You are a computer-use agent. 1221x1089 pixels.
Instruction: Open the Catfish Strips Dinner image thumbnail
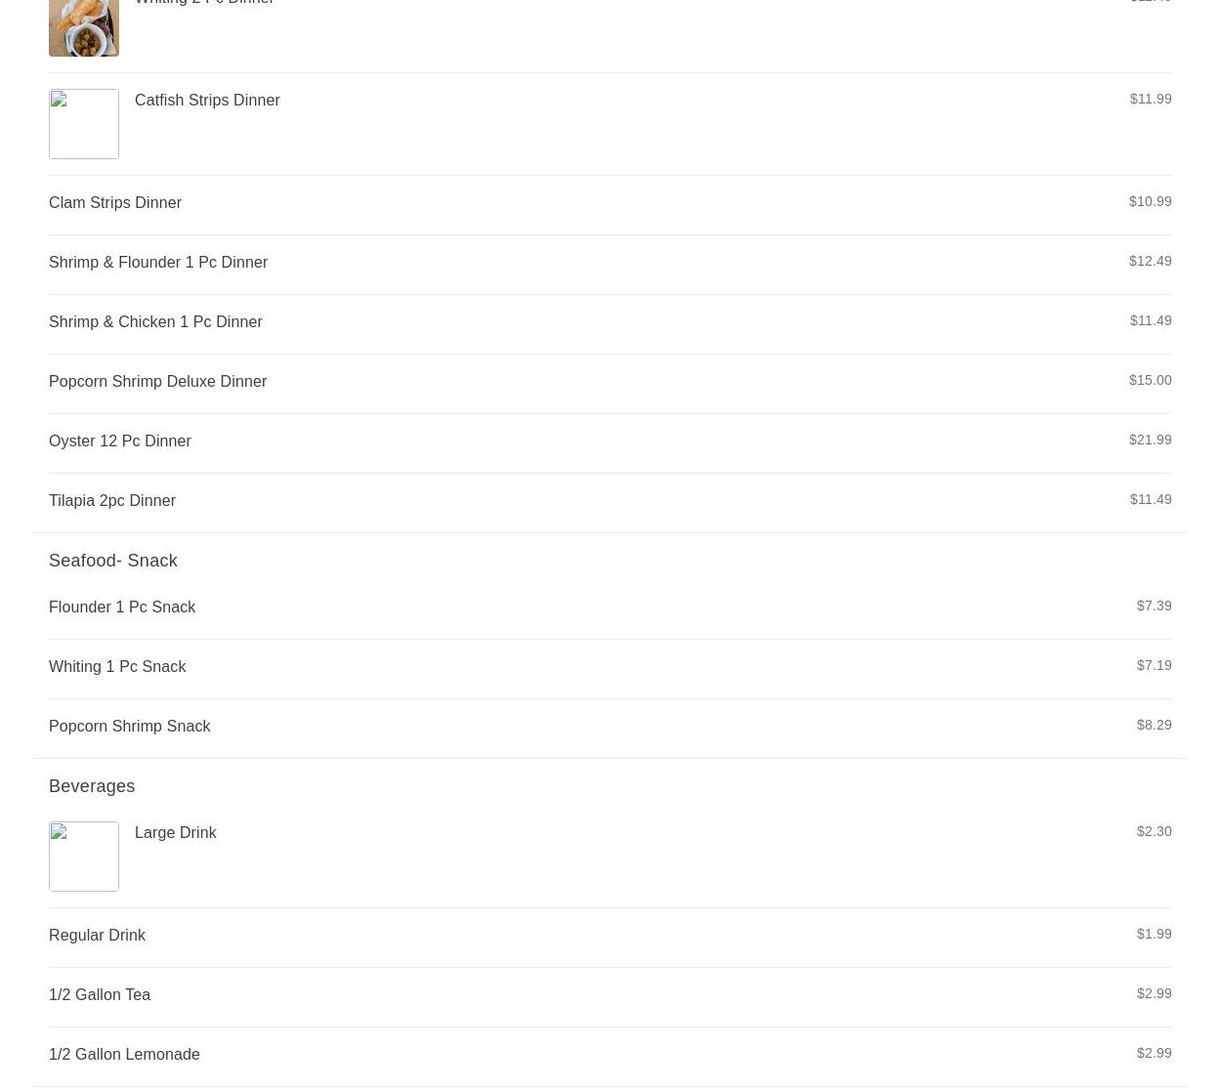(84, 124)
